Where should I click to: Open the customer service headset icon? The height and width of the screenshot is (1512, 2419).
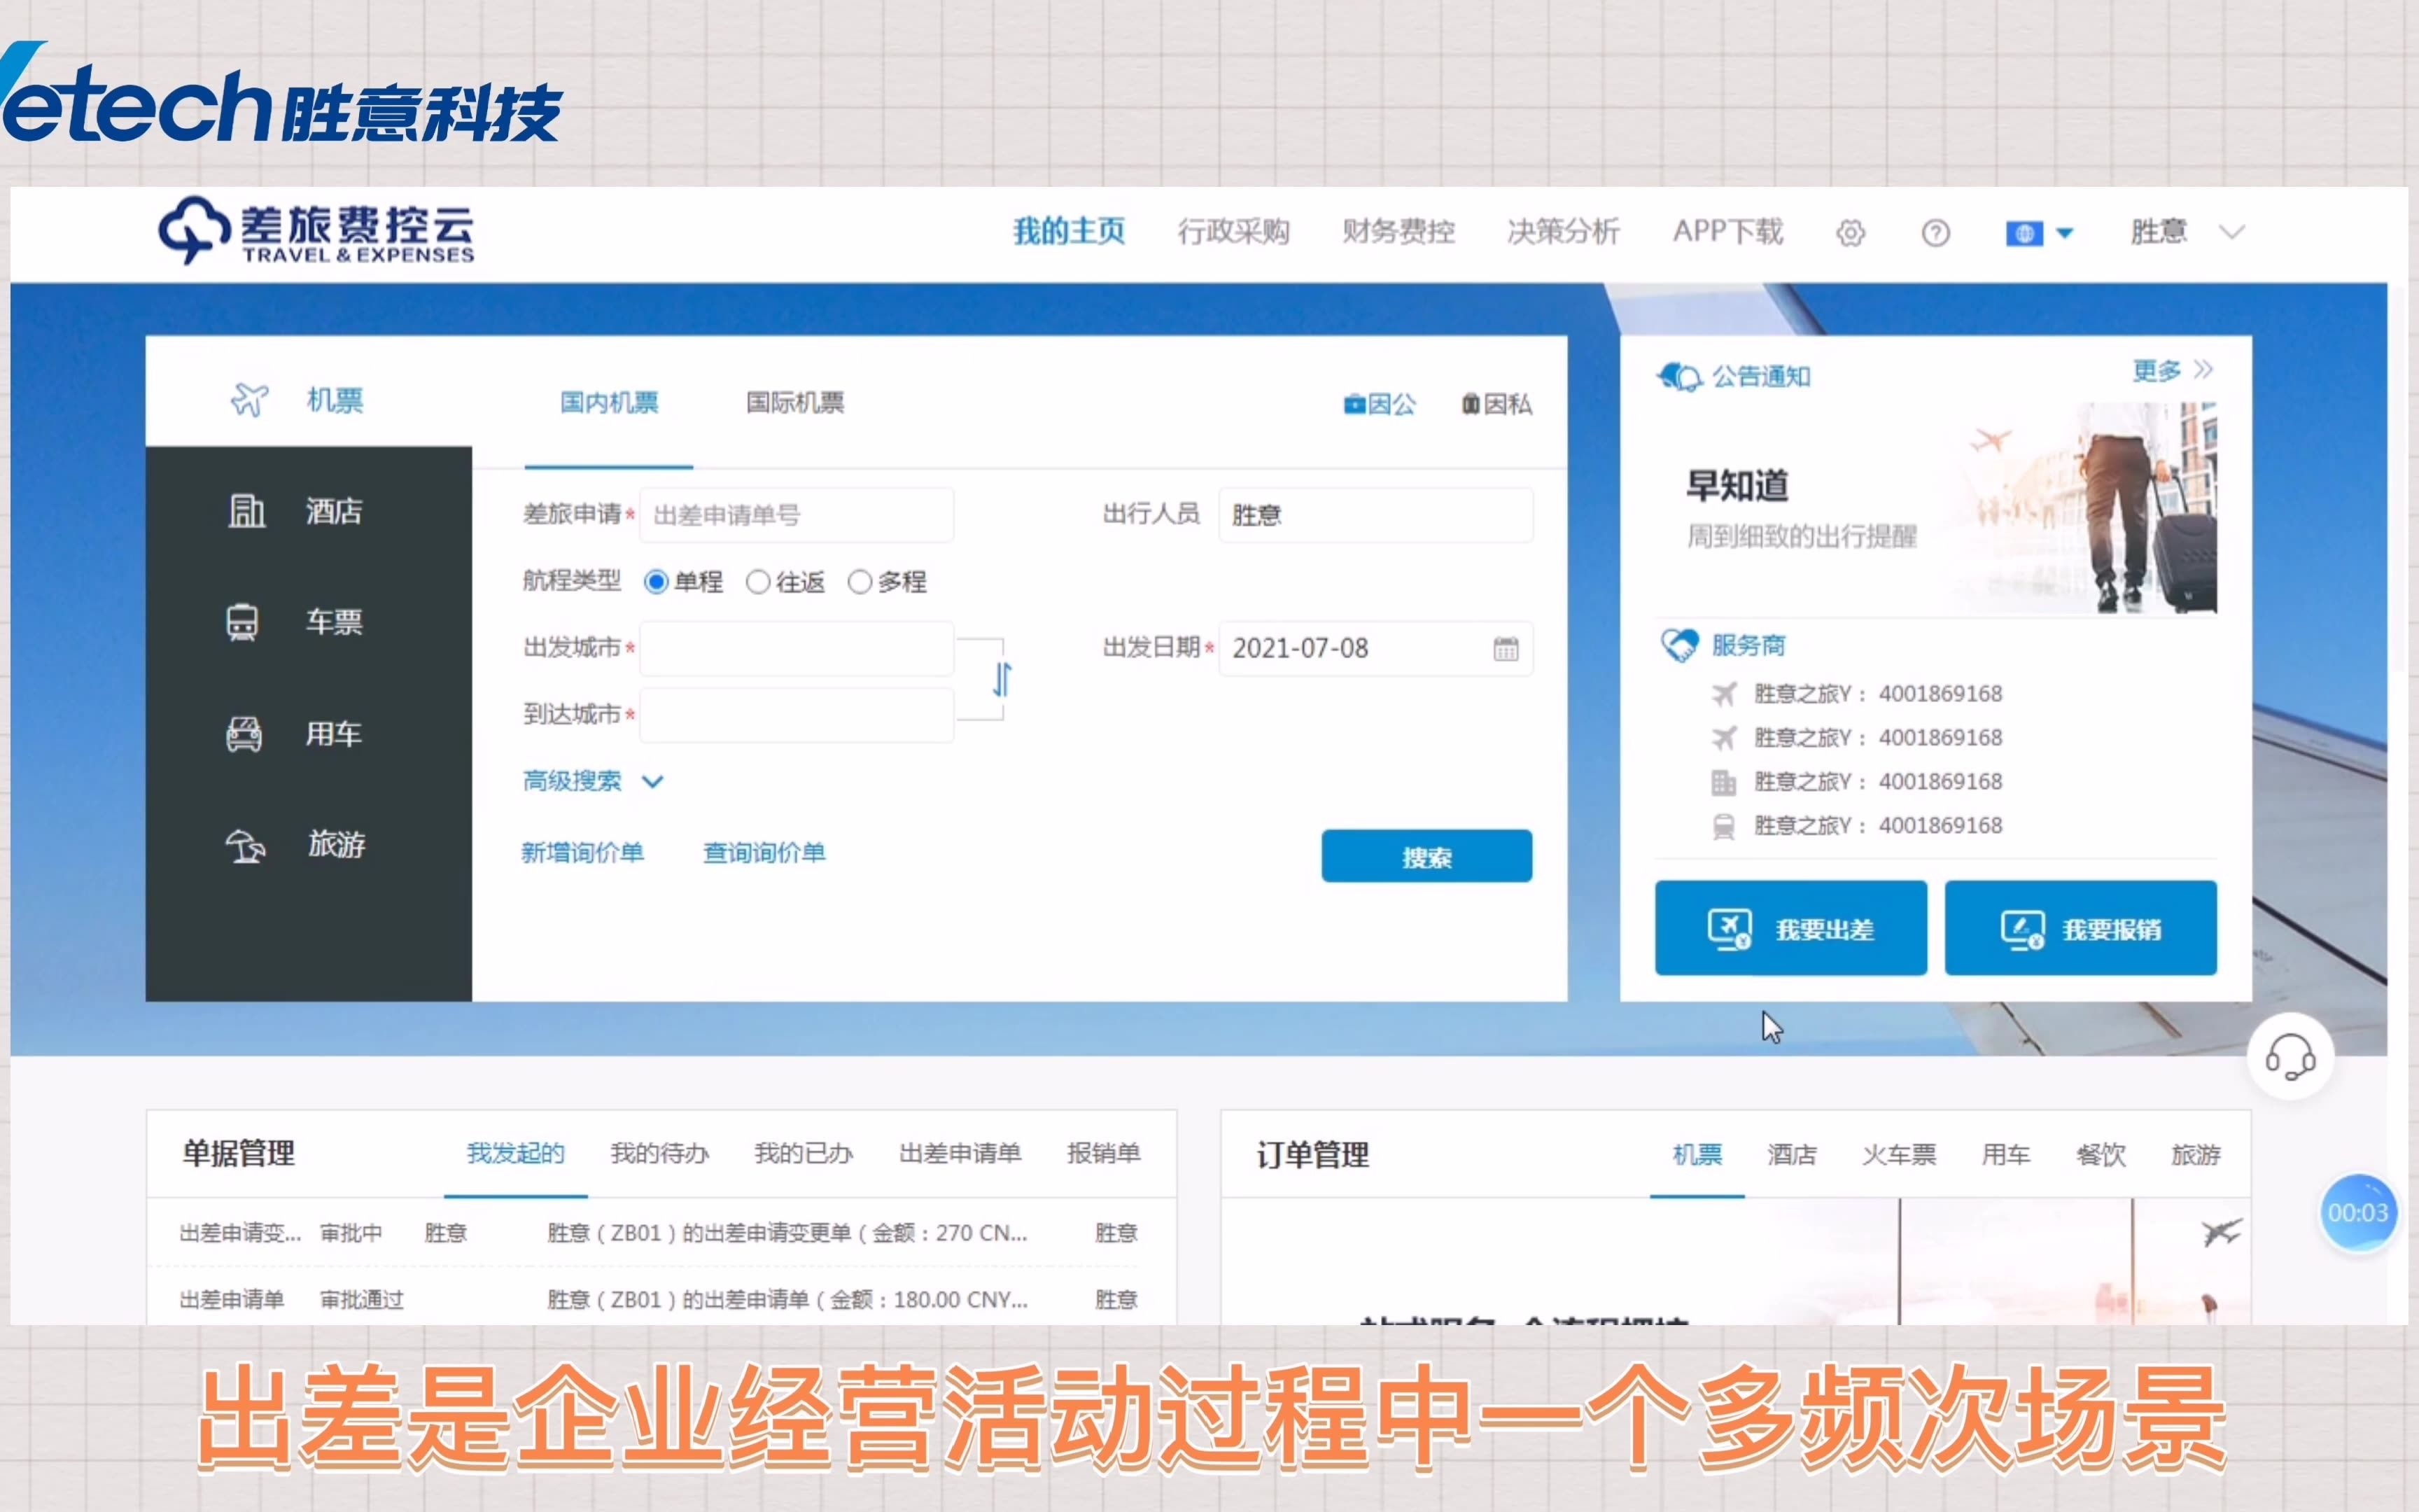(2290, 1057)
